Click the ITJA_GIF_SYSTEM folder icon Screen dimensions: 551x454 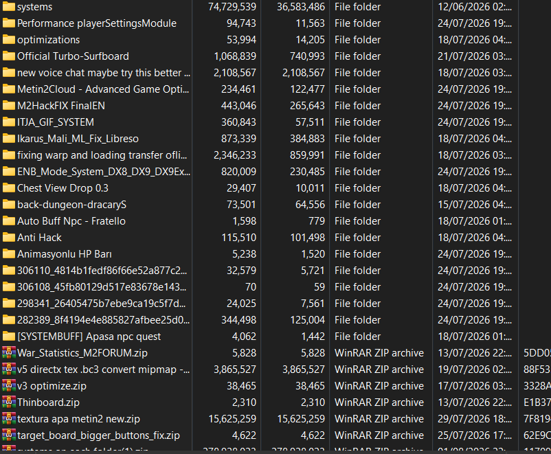point(8,122)
